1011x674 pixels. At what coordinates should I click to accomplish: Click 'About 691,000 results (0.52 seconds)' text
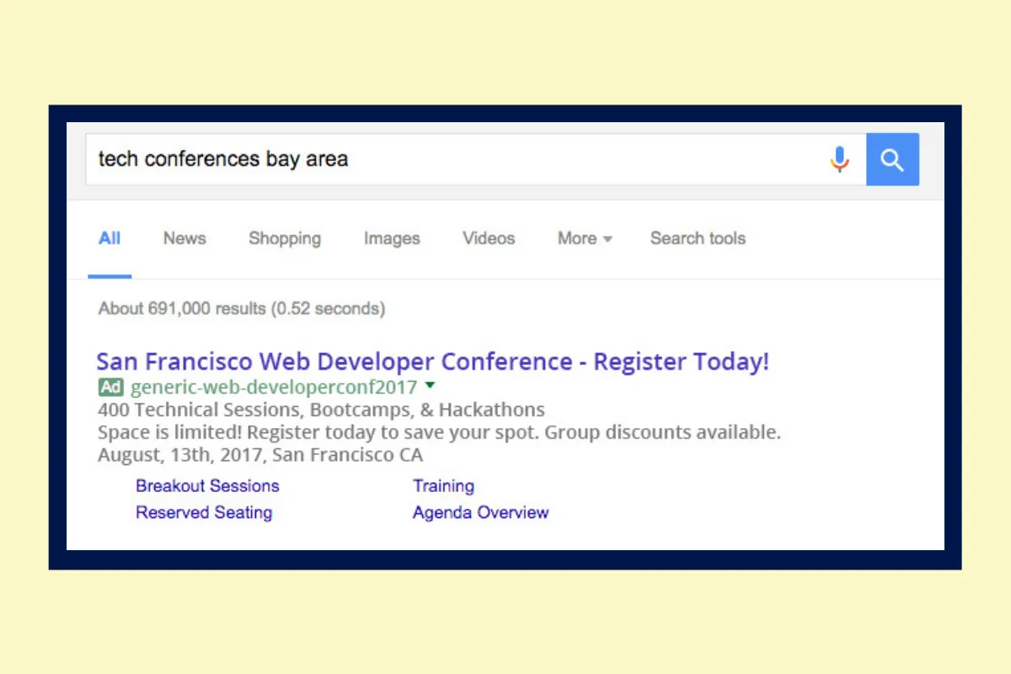tap(242, 308)
